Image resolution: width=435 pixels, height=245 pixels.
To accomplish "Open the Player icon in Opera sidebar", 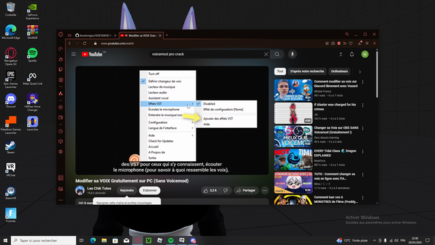I will 60,108.
